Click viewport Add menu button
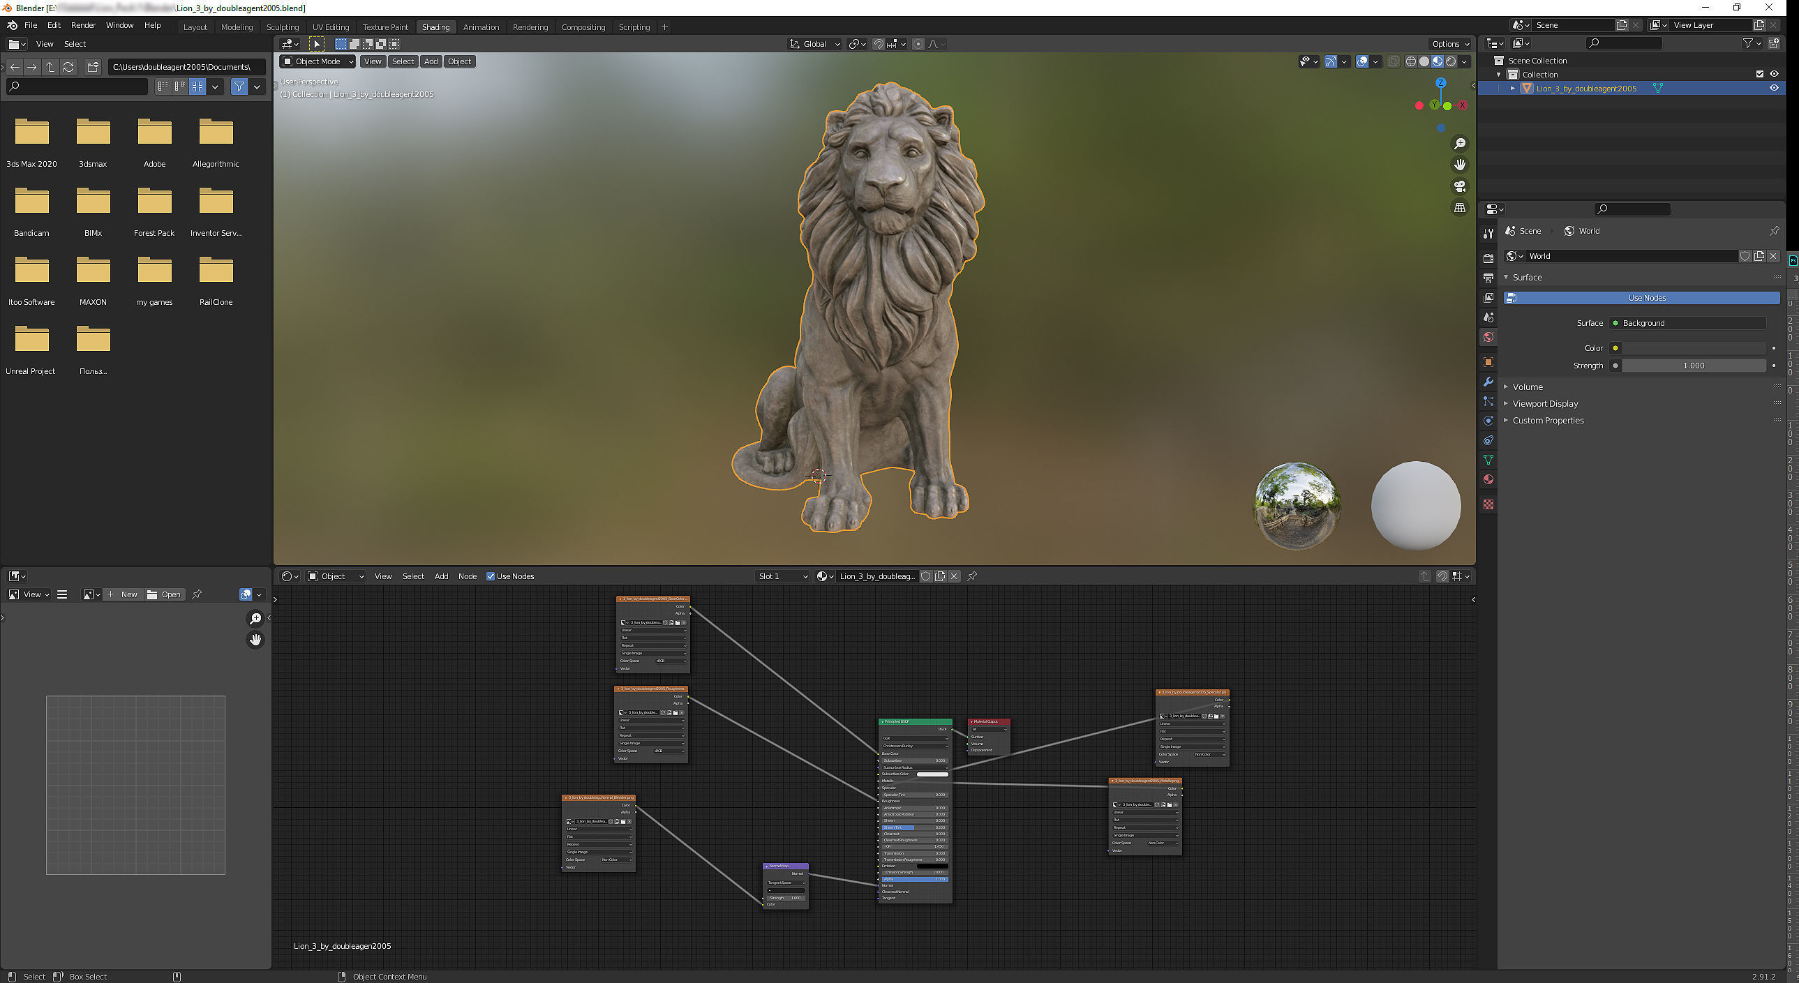The height and width of the screenshot is (983, 1799). tap(431, 61)
